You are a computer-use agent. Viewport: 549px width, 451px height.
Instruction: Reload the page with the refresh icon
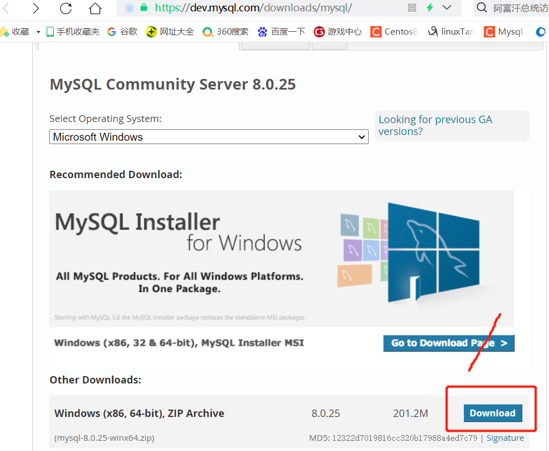pyautogui.click(x=66, y=8)
